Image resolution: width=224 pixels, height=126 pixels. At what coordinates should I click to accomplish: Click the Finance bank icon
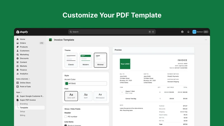tap(18, 70)
